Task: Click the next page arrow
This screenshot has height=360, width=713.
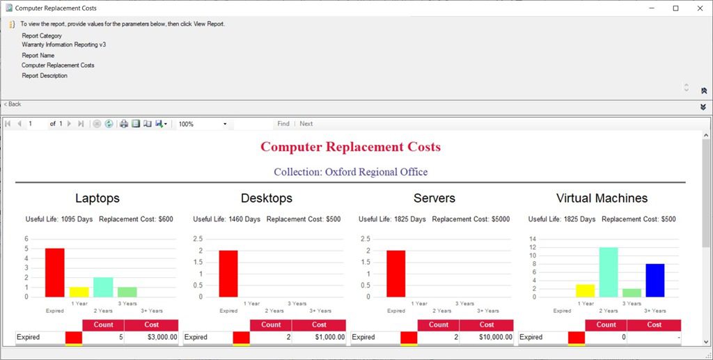Action: click(x=69, y=124)
